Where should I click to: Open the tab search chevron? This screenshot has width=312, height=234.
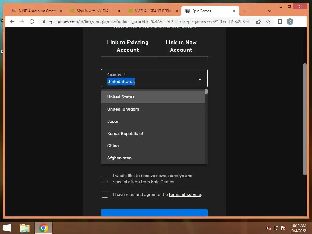tap(270, 11)
